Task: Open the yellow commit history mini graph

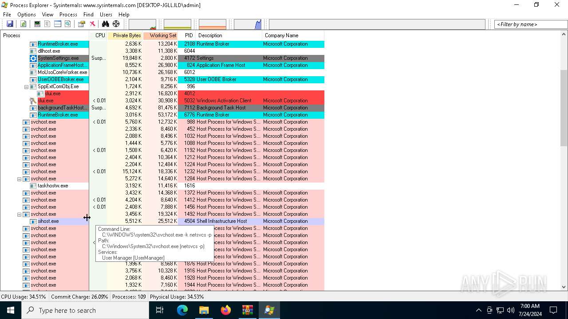Action: [177, 24]
